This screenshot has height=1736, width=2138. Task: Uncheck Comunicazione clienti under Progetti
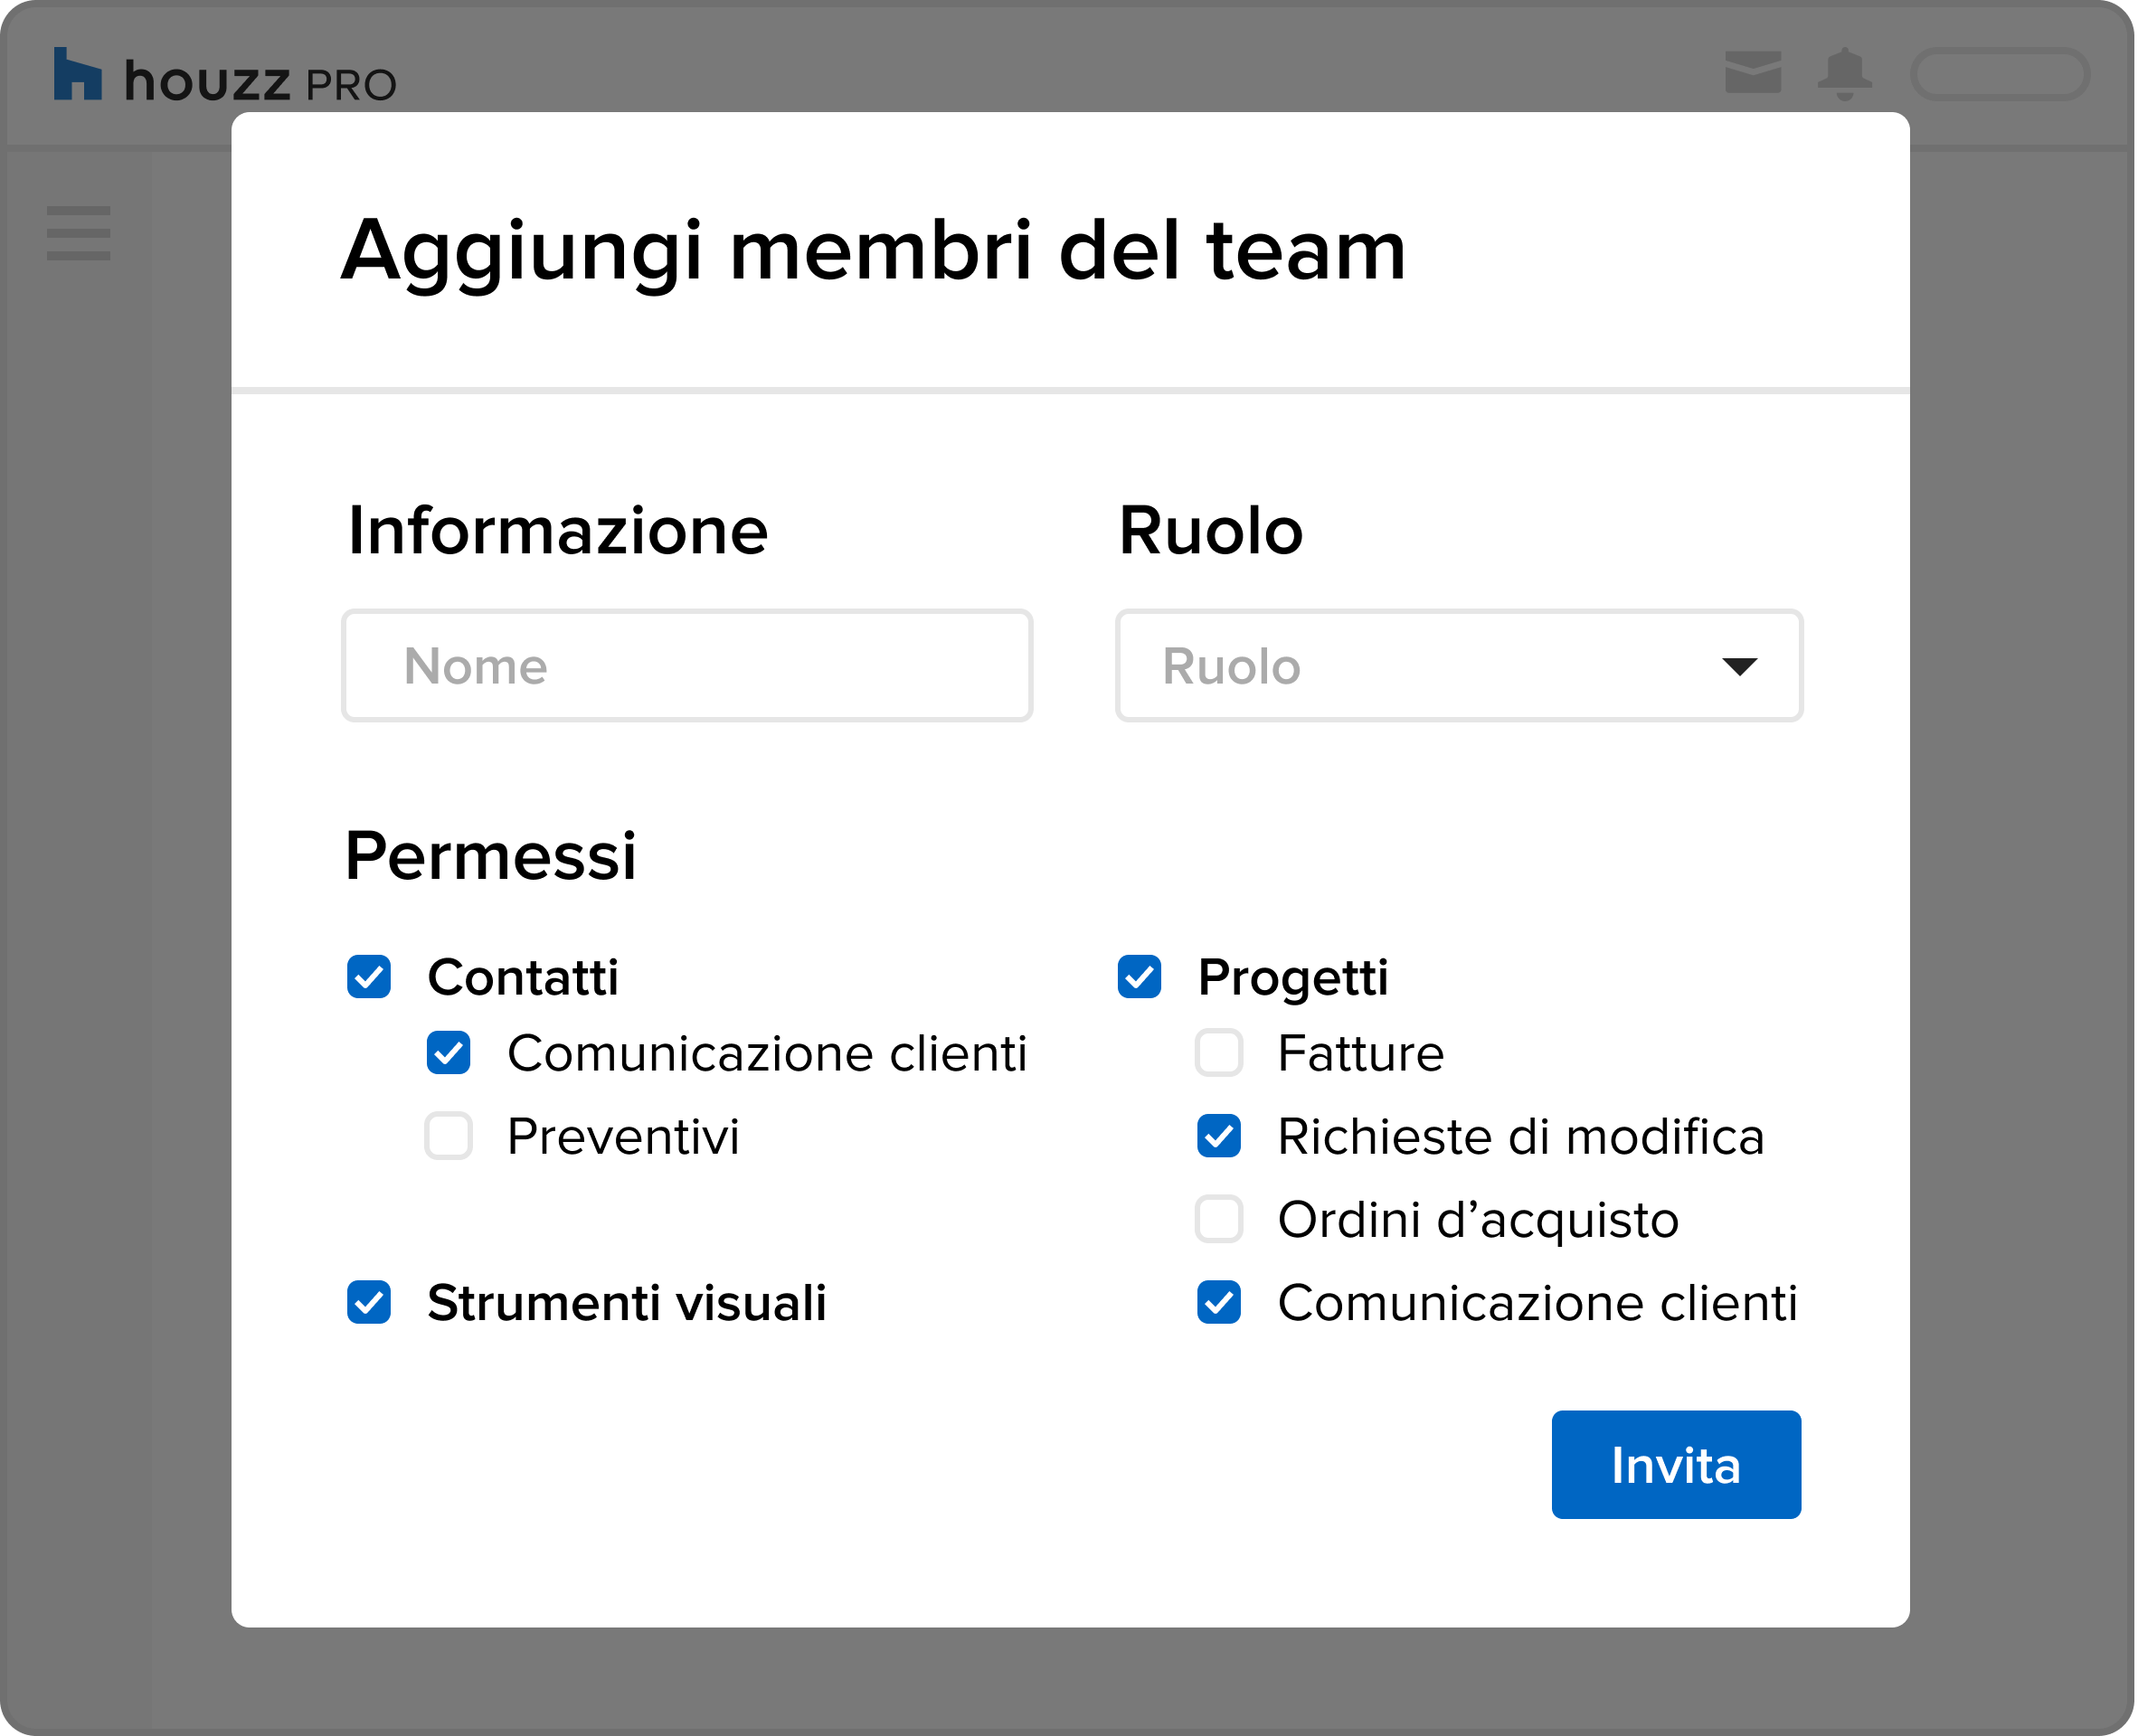click(1220, 1303)
